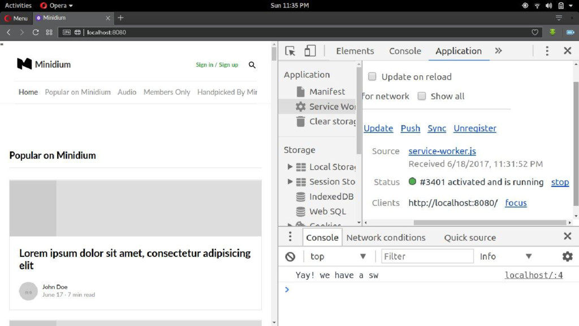Click the Minidium logo
579x326 pixels.
point(44,65)
